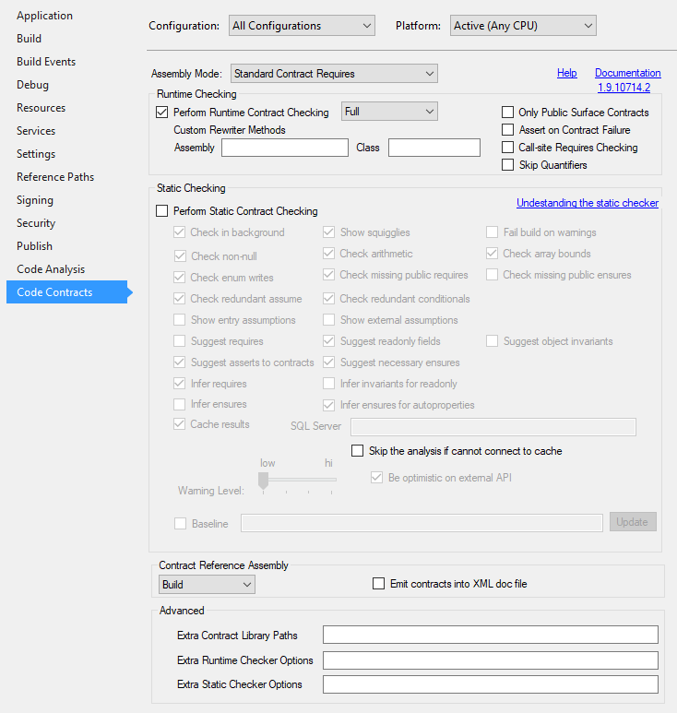Enable Perform Static Contract Checking checkbox
677x713 pixels.
pos(162,211)
